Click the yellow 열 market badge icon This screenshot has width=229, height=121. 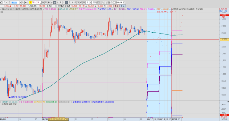pos(31,2)
